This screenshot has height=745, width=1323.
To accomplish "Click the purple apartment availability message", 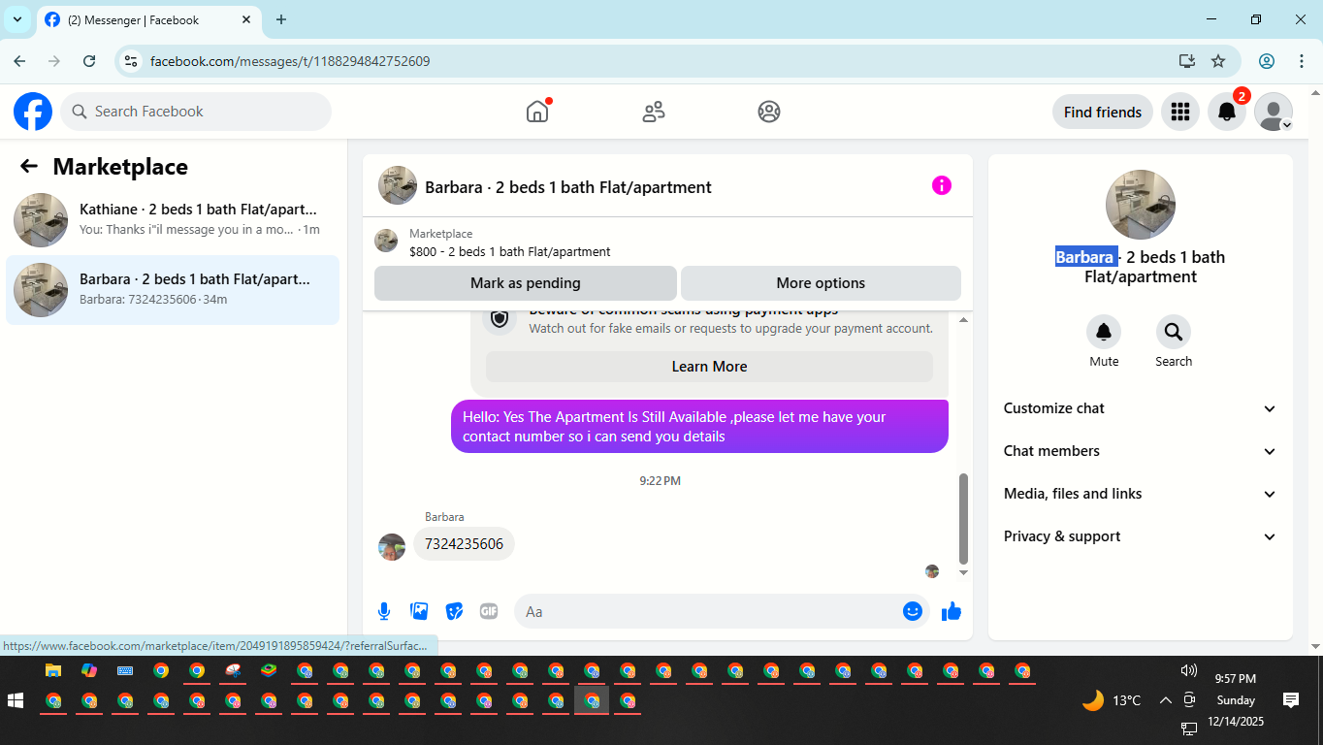I will [699, 427].
